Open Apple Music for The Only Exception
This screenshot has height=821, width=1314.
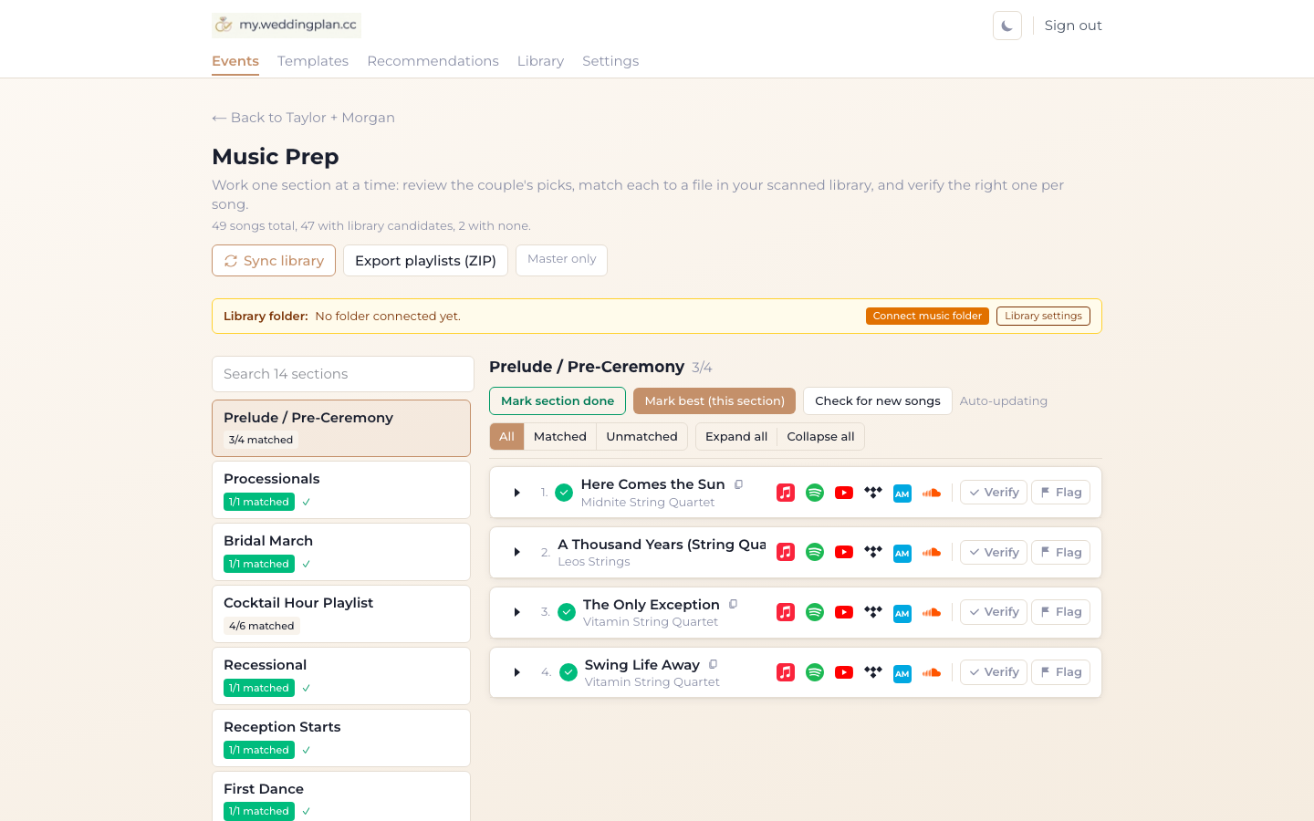[786, 612]
